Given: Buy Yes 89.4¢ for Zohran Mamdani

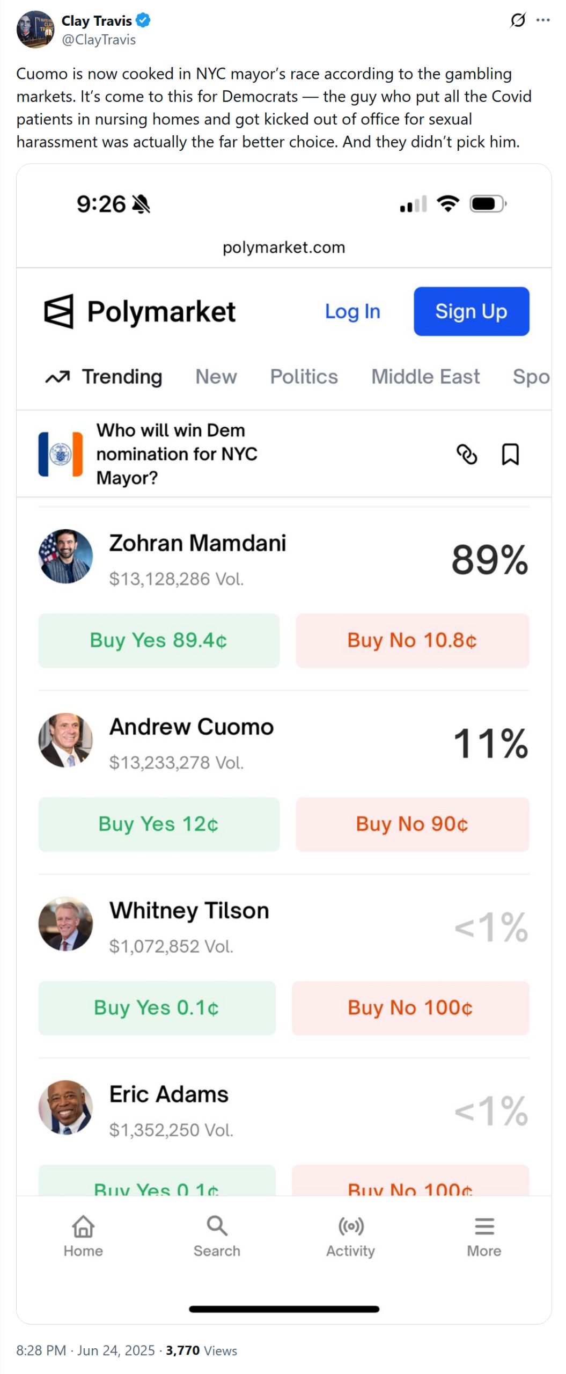Looking at the screenshot, I should click(158, 640).
